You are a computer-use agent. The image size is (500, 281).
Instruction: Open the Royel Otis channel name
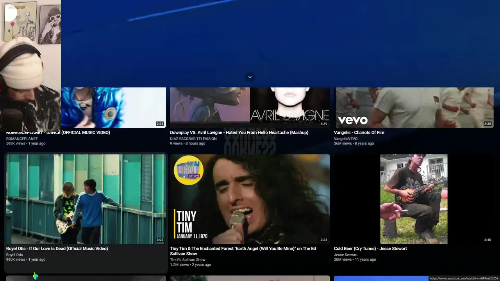(14, 255)
